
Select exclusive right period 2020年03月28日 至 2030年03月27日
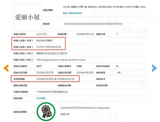click(x=55, y=79)
